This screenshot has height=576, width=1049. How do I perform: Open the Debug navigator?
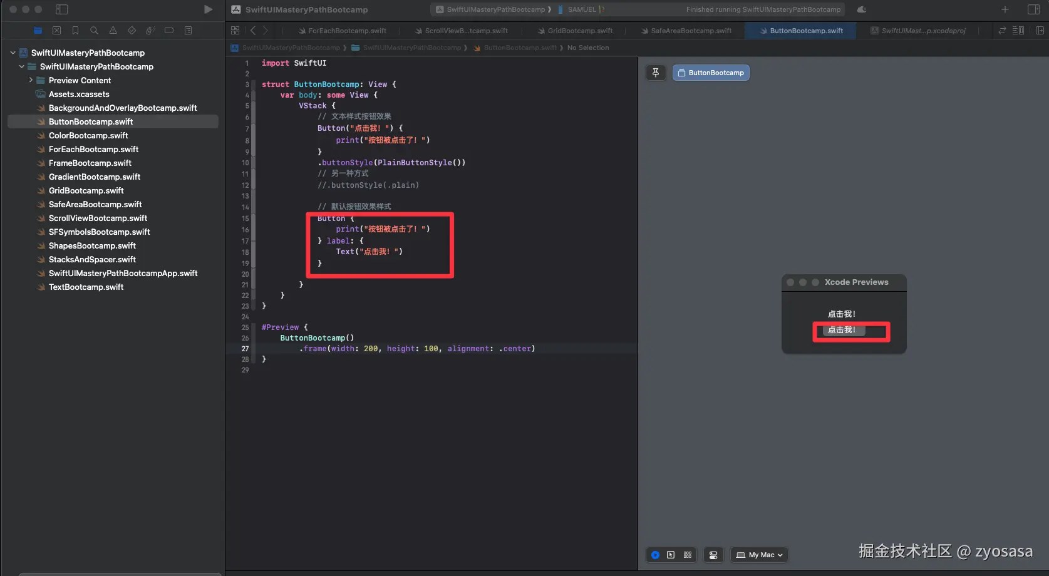pyautogui.click(x=150, y=30)
